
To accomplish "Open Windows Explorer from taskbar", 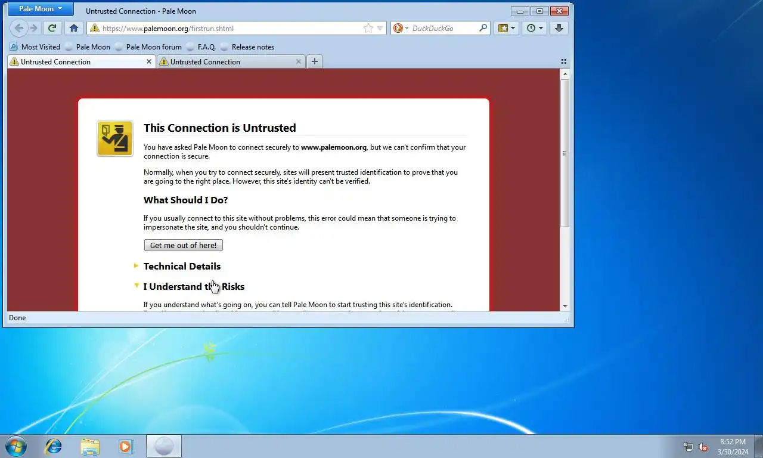I will click(90, 446).
